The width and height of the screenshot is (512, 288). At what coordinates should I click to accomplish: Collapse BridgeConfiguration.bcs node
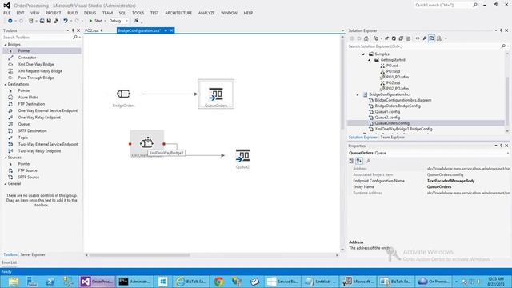[358, 94]
